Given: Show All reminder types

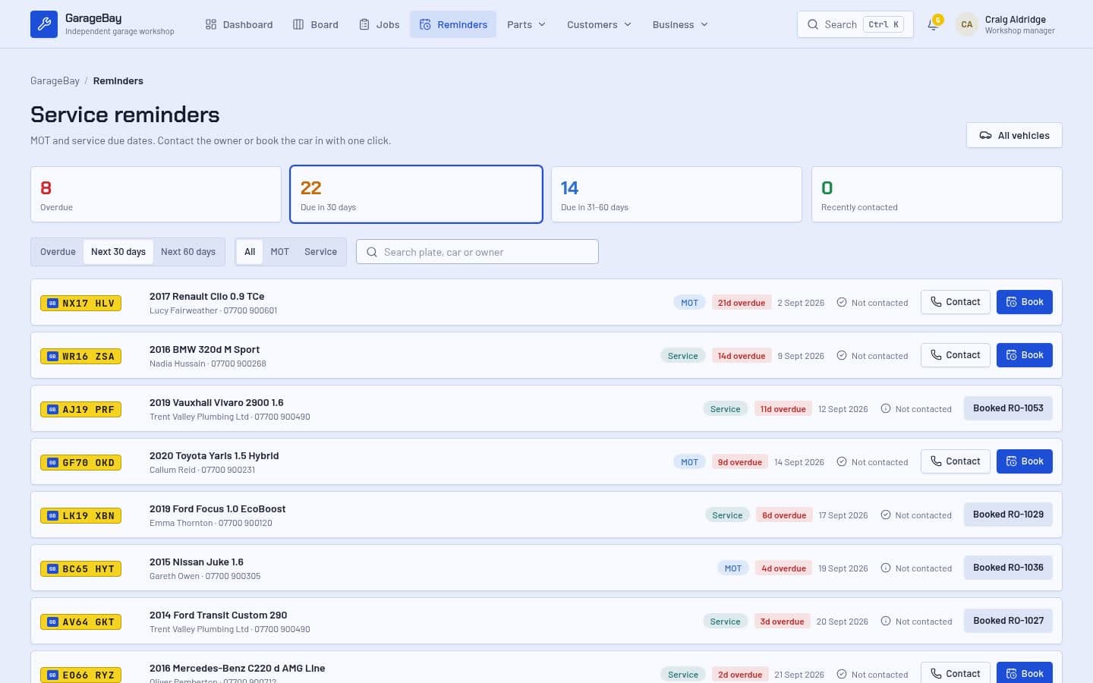Looking at the screenshot, I should 250,252.
